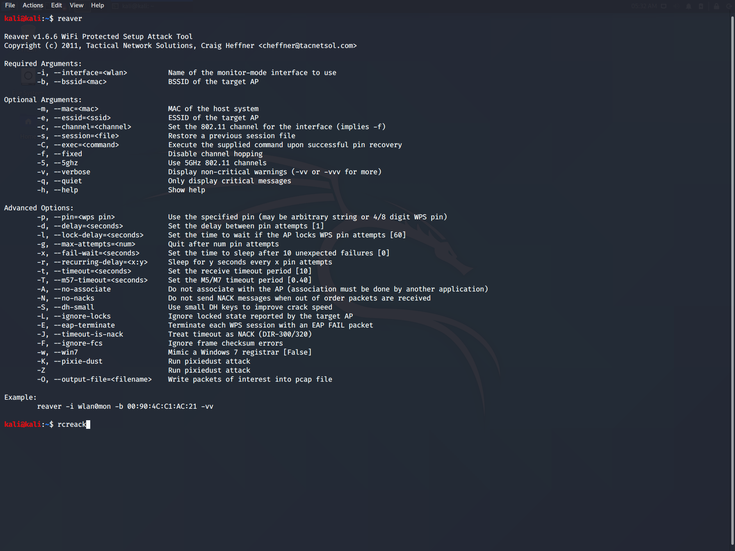Click the '-d, --delay=<seconds>' option
The image size is (735, 551).
[80, 226]
